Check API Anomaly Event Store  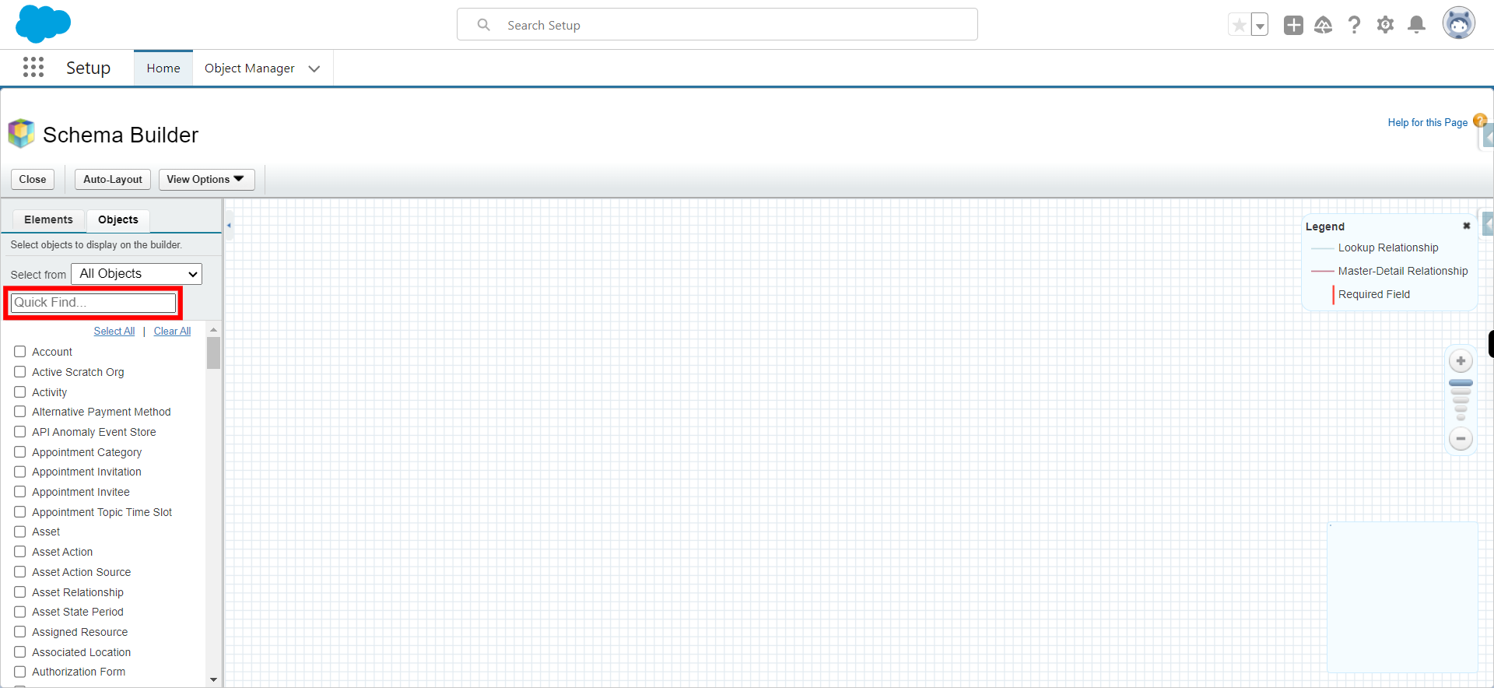click(20, 432)
